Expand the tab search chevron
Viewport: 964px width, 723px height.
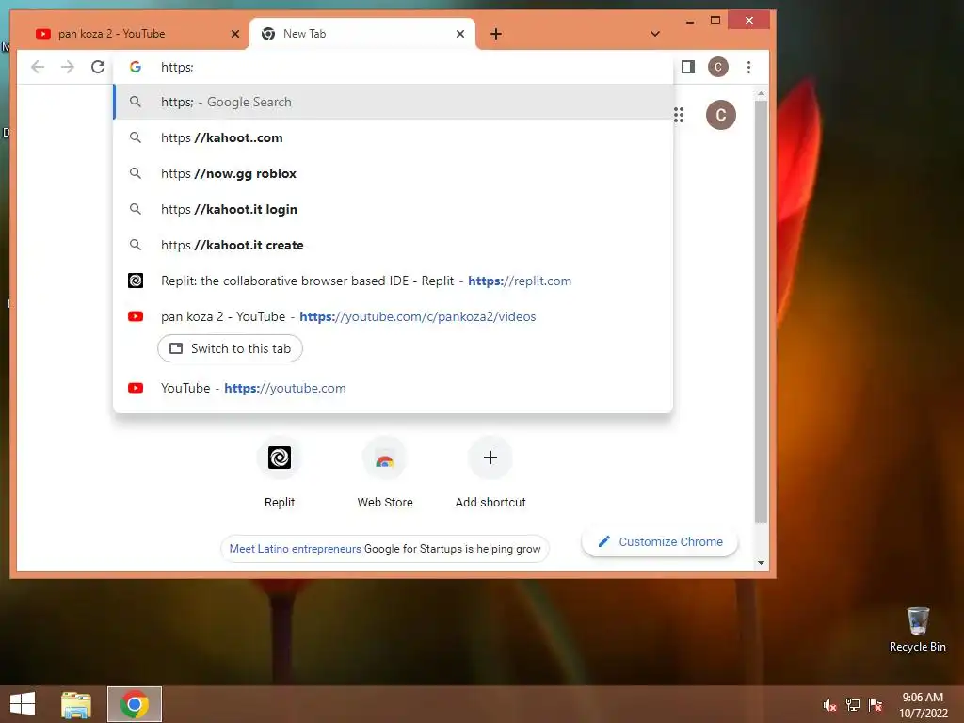click(x=655, y=34)
